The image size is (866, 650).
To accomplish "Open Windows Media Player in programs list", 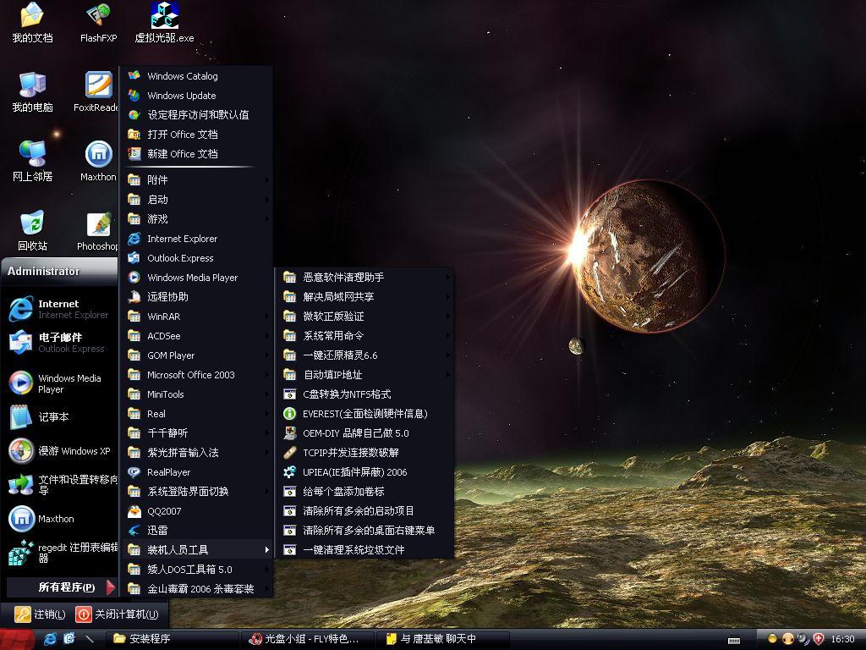I will (x=196, y=278).
